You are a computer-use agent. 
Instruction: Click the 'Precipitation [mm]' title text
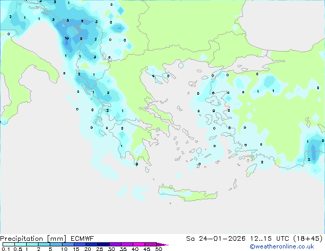click(33, 239)
